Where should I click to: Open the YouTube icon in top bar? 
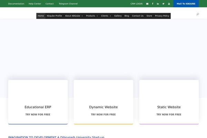pos(169,4)
